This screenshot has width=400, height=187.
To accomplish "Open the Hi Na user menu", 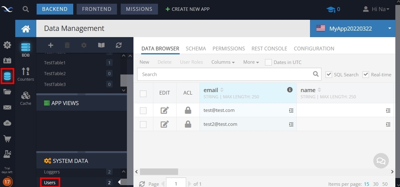I will pos(376,9).
